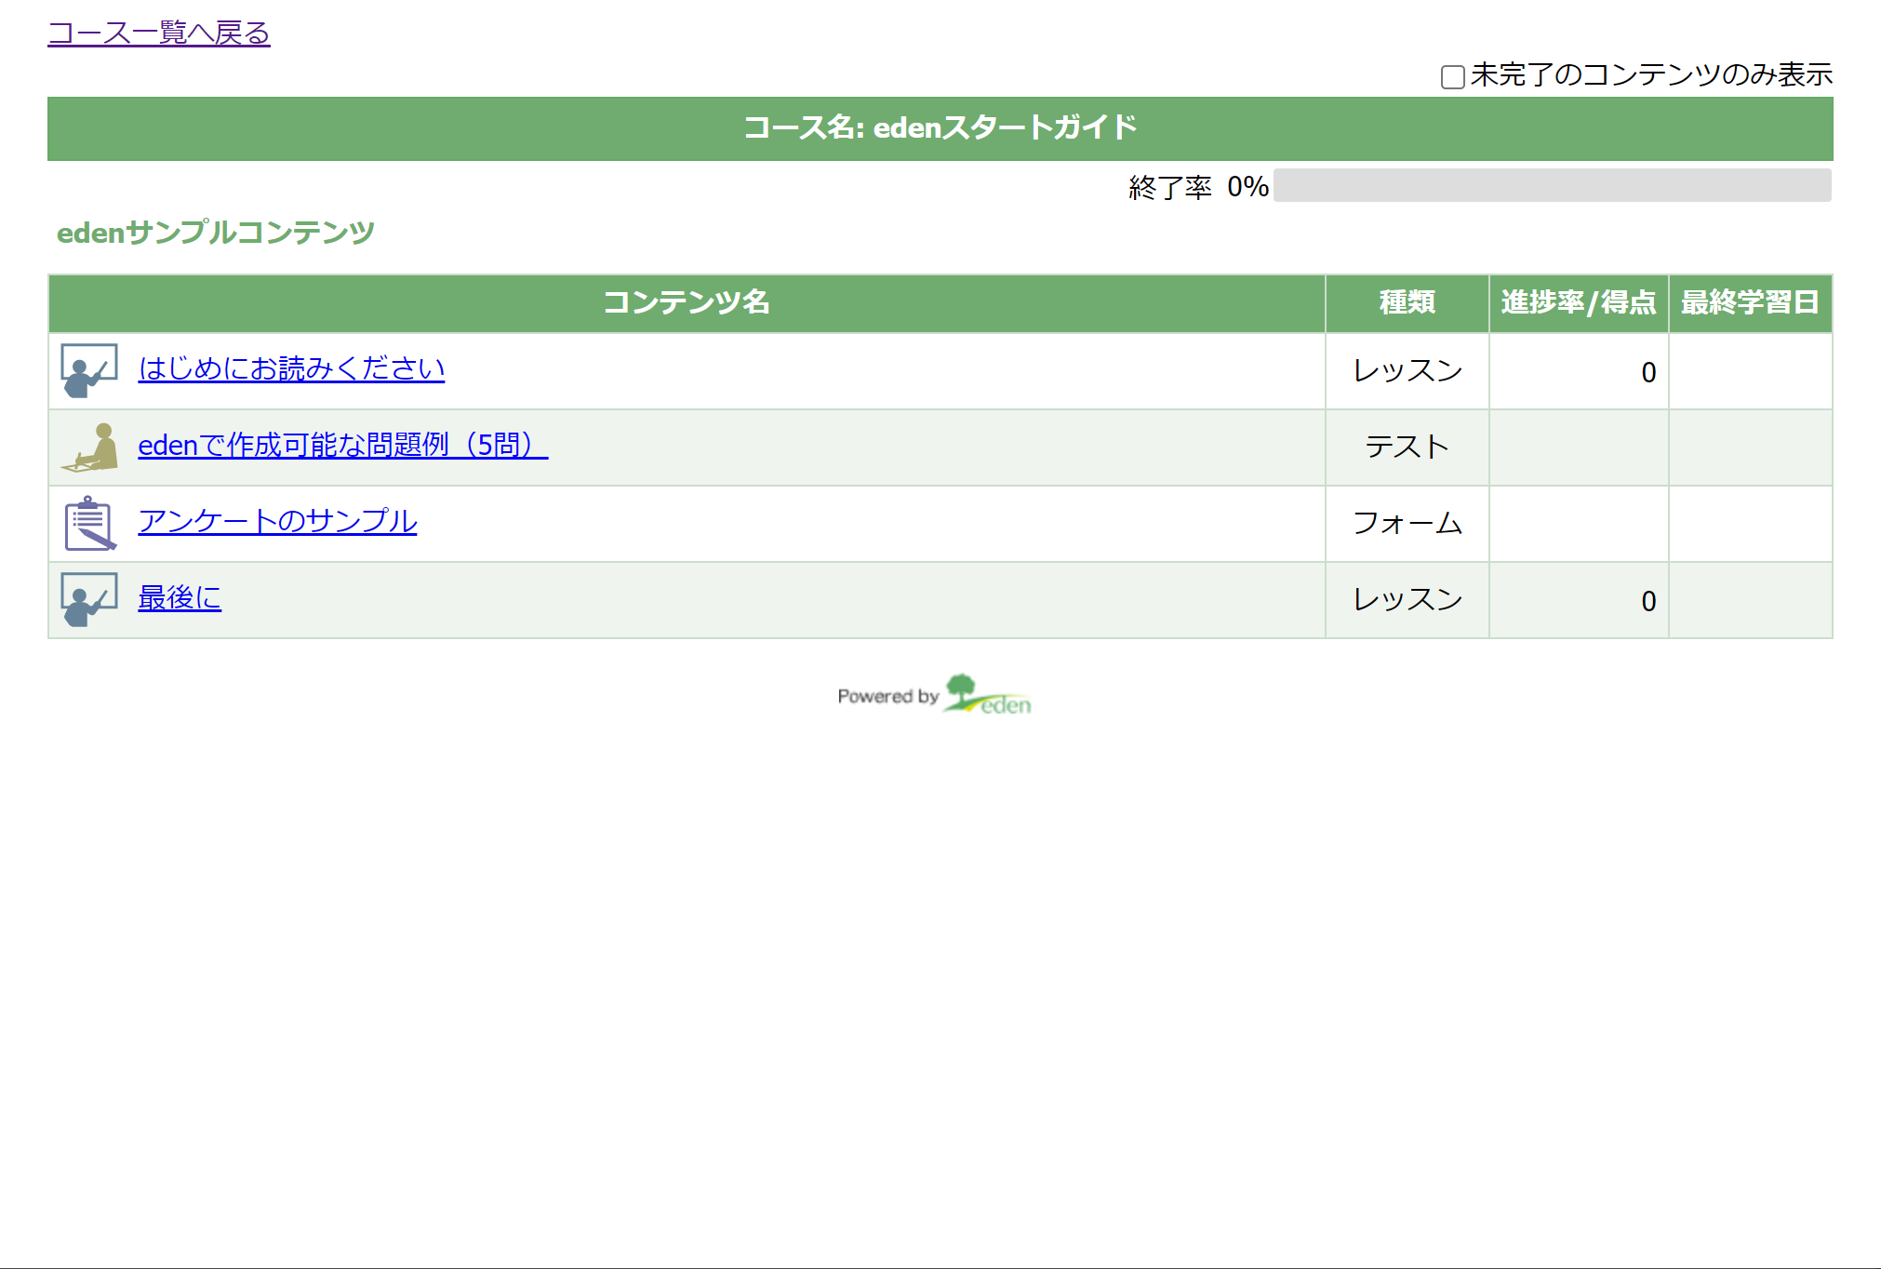Click the コース名: edenスタートガイド banner
Image resolution: width=1881 pixels, height=1269 pixels.
click(940, 128)
